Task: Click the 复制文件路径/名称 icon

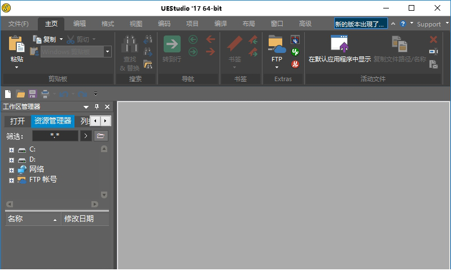Action: point(400,44)
